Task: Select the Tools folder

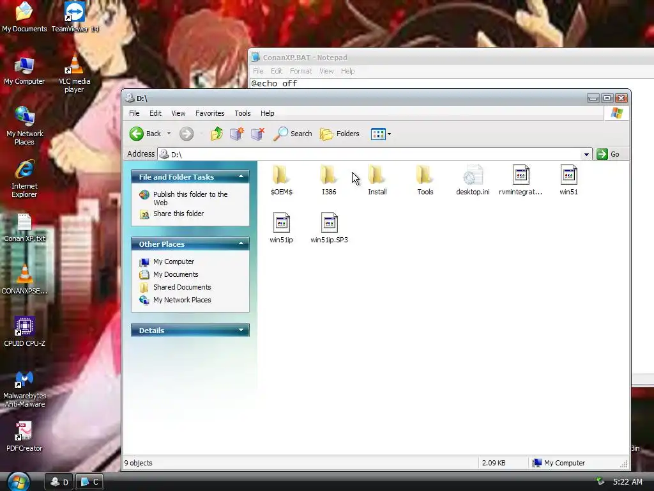Action: click(425, 180)
